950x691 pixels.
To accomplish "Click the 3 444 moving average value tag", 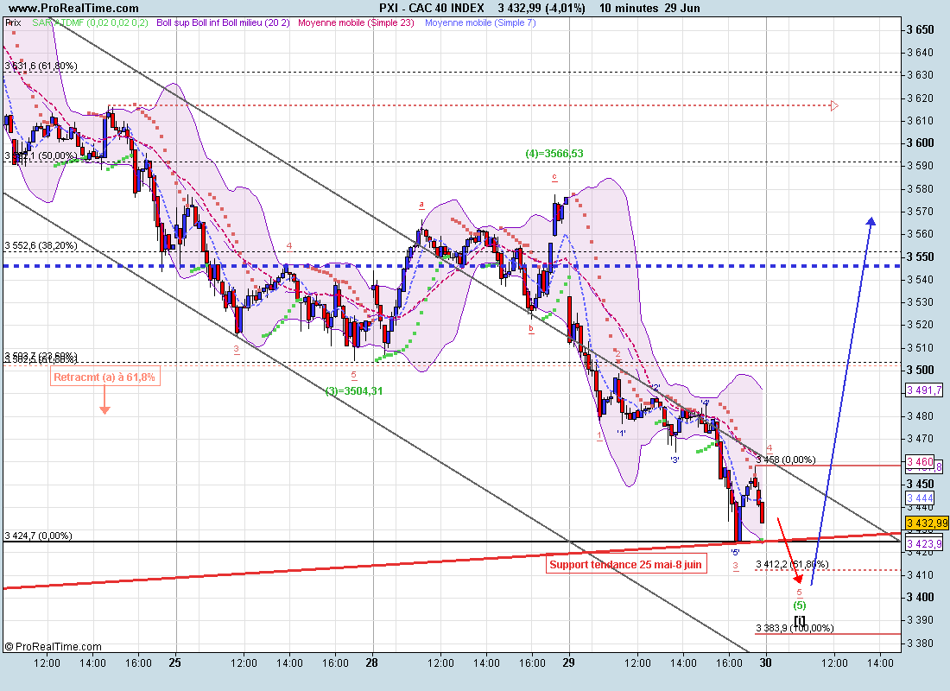I will coord(921,498).
